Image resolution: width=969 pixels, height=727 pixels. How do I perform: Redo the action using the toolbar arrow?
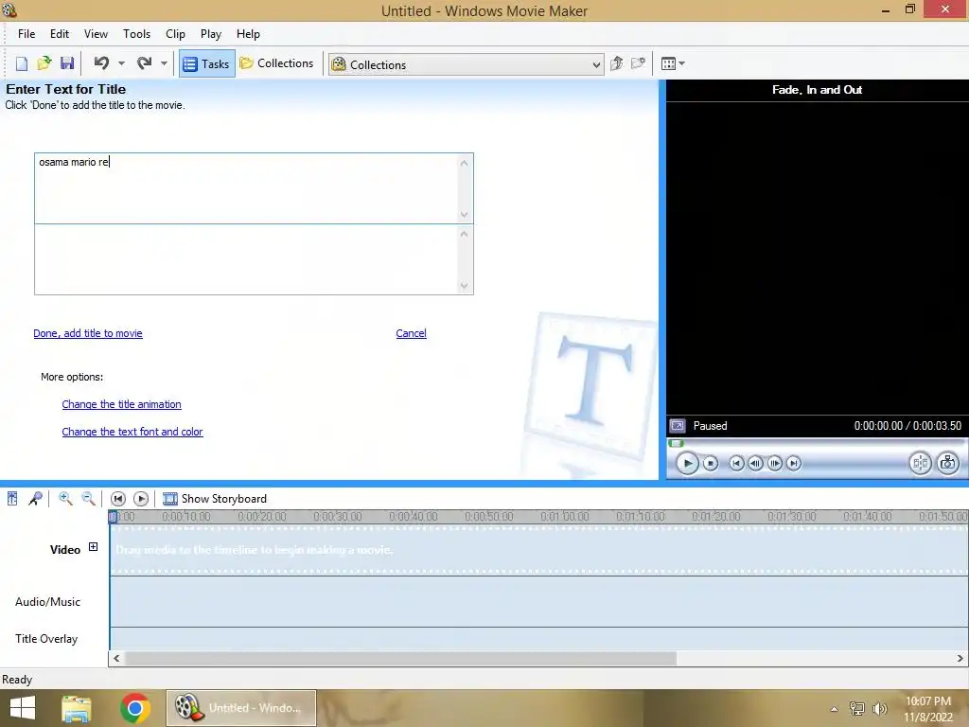pyautogui.click(x=145, y=63)
